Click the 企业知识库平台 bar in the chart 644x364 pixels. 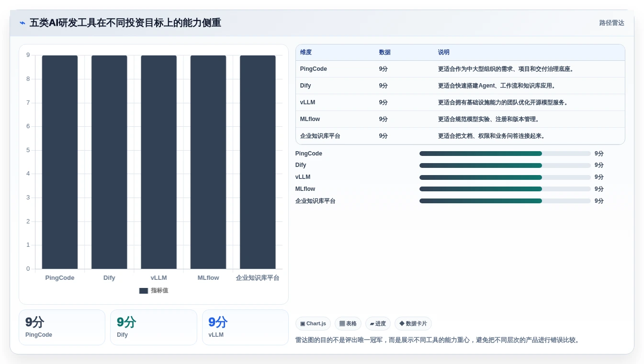click(258, 162)
